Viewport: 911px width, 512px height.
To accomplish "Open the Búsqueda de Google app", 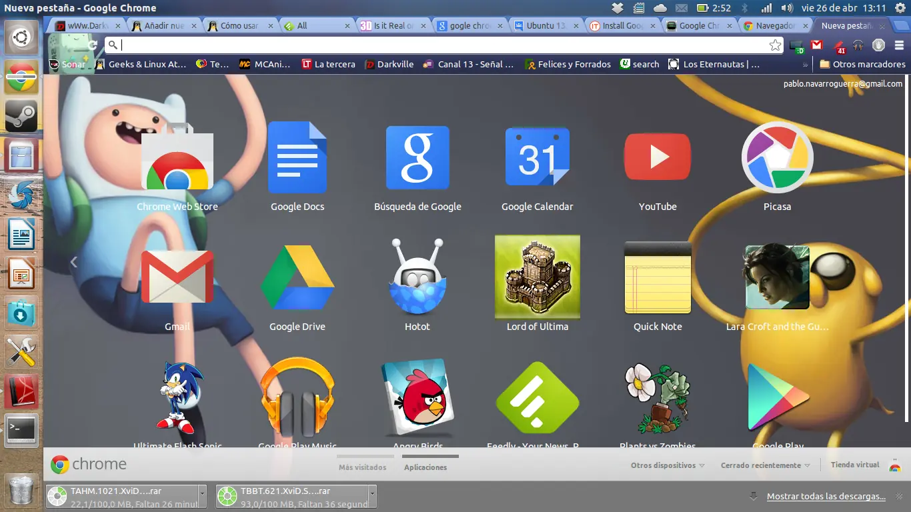I will [x=417, y=158].
